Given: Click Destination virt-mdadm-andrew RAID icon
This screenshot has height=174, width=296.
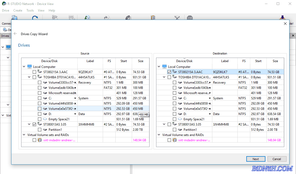Looking at the screenshot, I should tap(175, 140).
